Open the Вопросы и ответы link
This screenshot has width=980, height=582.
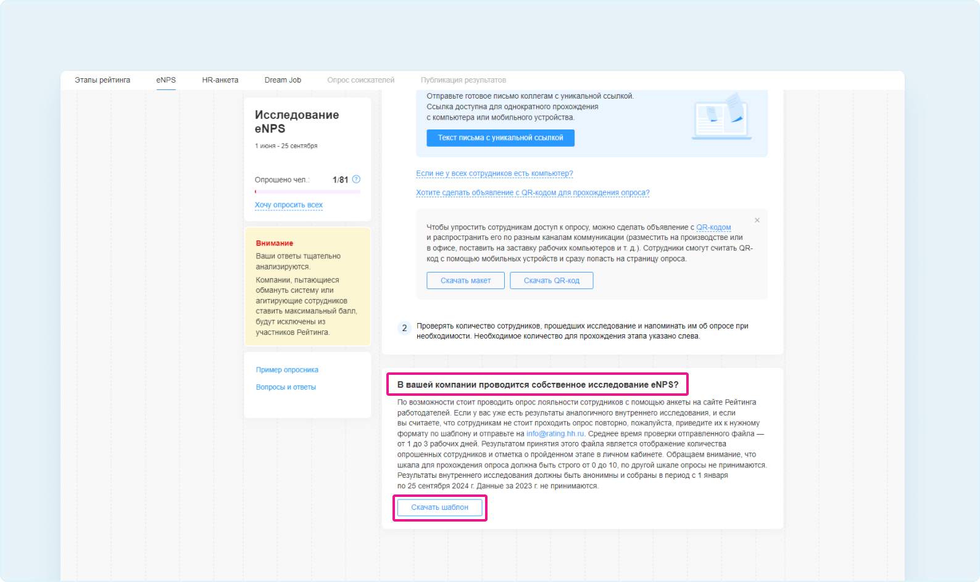(286, 387)
